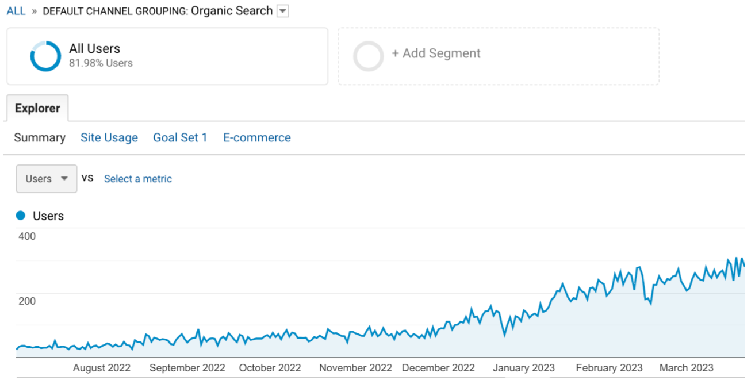Click the August 2022 axis label
Viewport: 755px width, 380px height.
click(x=102, y=368)
